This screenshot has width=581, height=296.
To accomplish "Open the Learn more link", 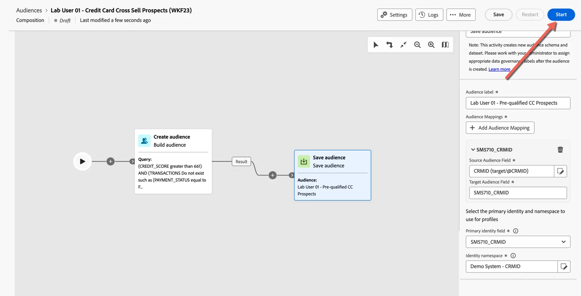I will 499,69.
